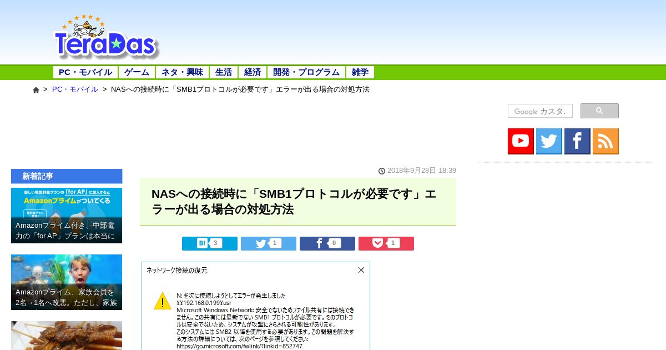Click the ネットワーク接続の復元 dialog title
Screen dimensions: 666x350
(x=177, y=270)
